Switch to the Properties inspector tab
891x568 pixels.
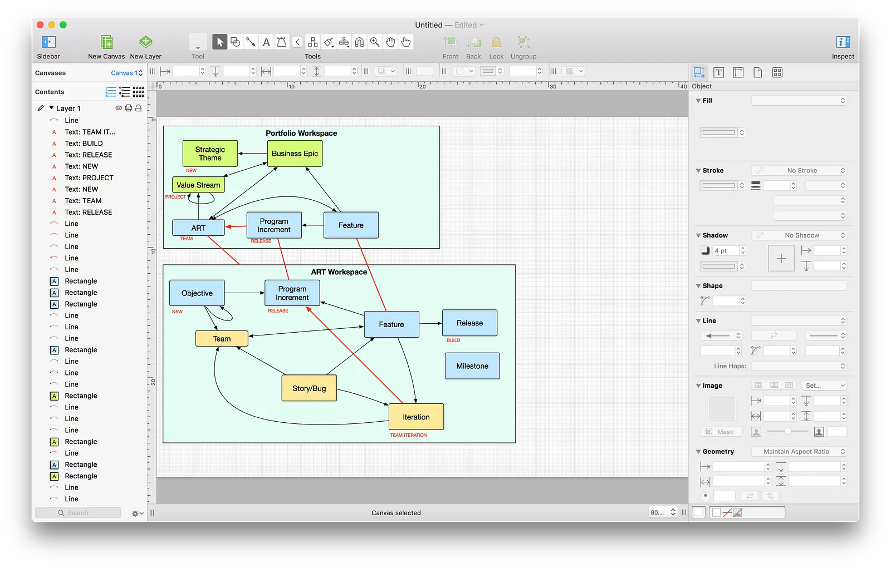(x=738, y=72)
